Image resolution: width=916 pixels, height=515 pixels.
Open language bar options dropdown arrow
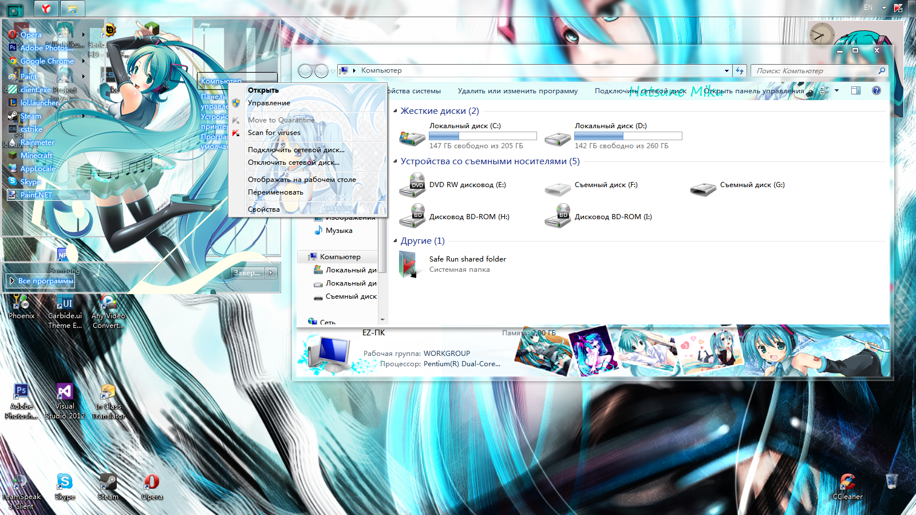point(884,8)
